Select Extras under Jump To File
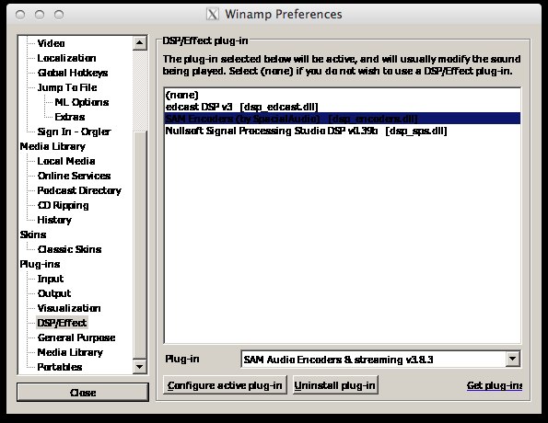Viewport: 548px width, 423px height. [70, 117]
